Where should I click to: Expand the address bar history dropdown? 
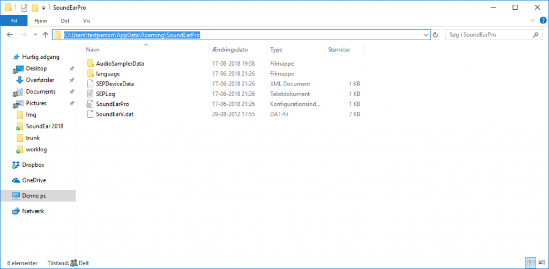426,35
